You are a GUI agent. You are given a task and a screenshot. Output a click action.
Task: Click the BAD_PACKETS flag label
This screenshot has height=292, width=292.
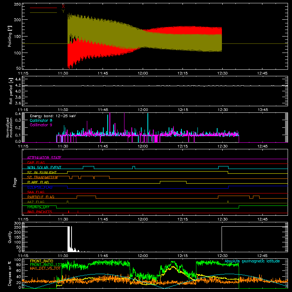40,212
